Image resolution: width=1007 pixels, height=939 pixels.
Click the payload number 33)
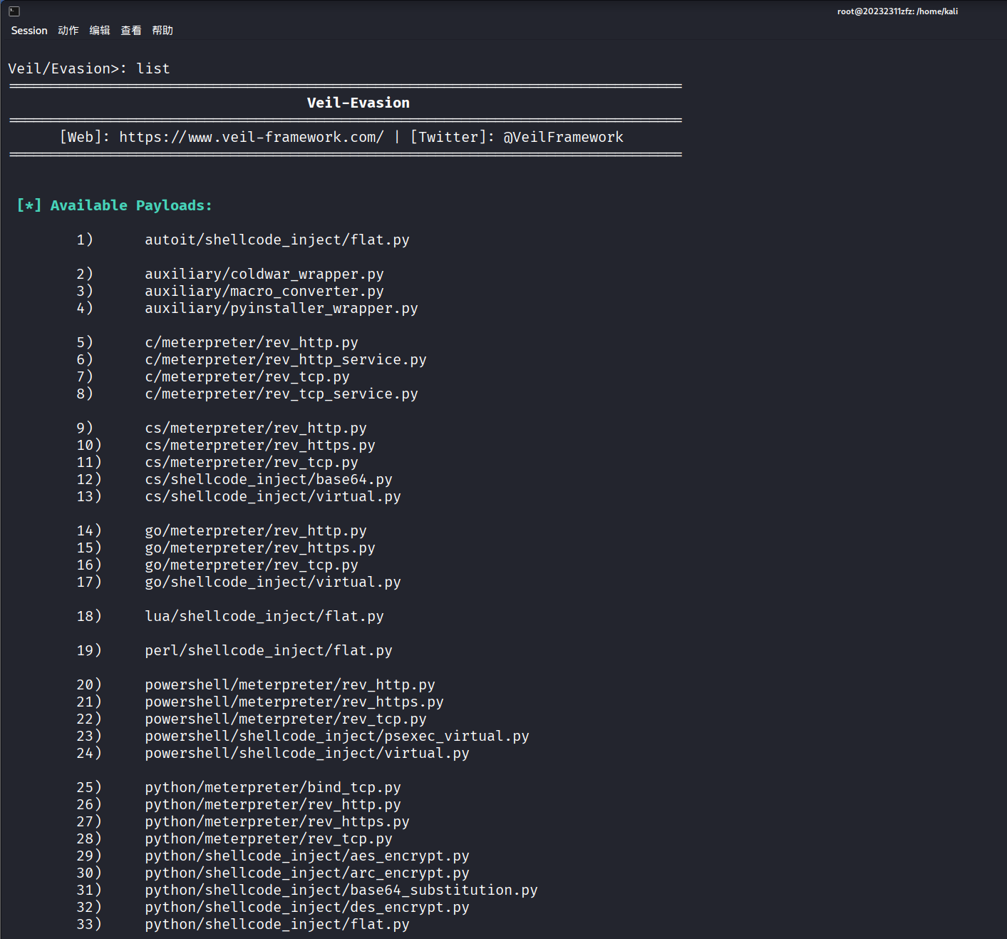click(x=89, y=924)
